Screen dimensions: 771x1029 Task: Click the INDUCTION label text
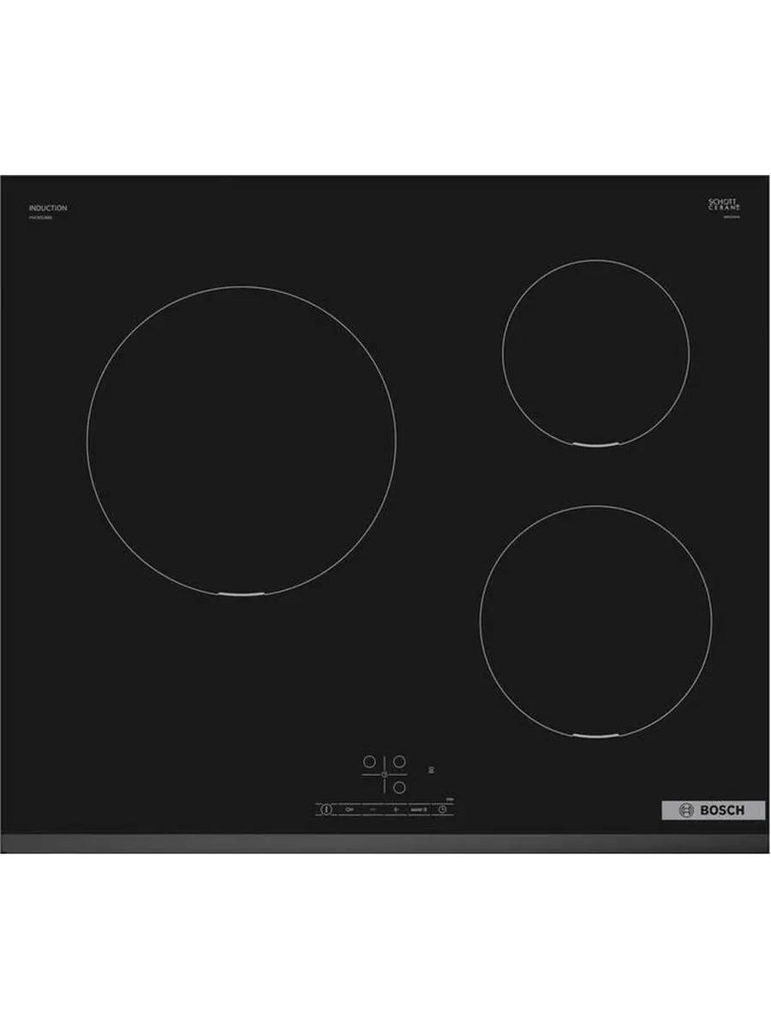(48, 208)
